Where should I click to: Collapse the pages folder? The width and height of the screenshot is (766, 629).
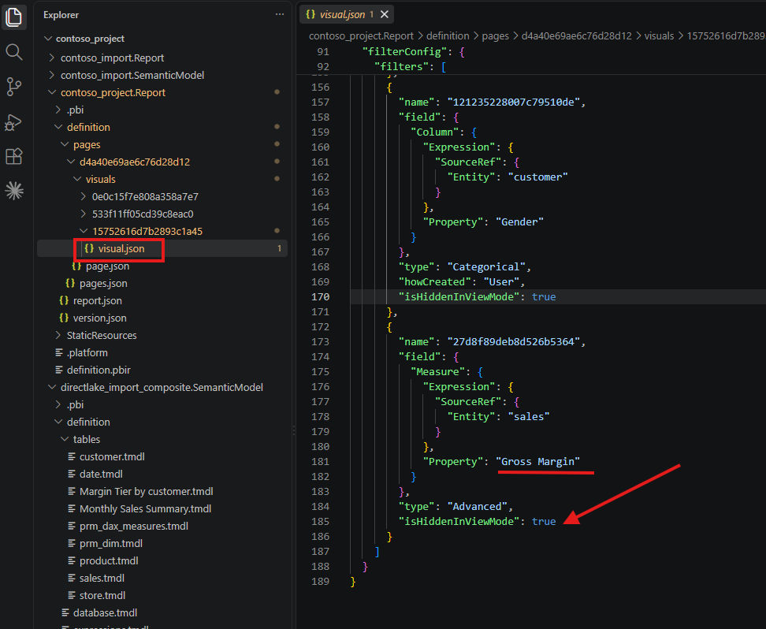87,145
